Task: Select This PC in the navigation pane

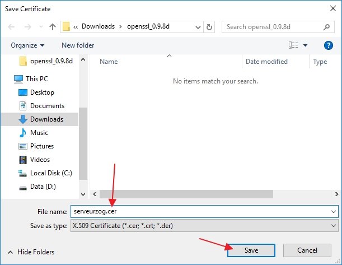Action: 31,79
